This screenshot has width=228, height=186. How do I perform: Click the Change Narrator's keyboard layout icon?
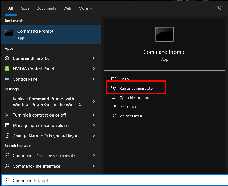click(7, 136)
